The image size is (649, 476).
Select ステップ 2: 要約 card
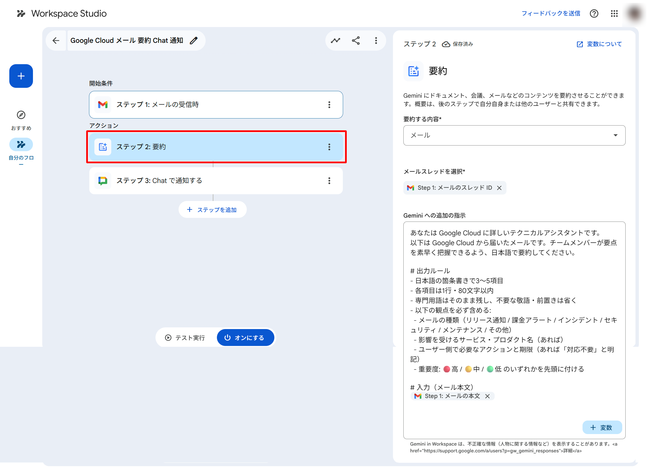[216, 147]
